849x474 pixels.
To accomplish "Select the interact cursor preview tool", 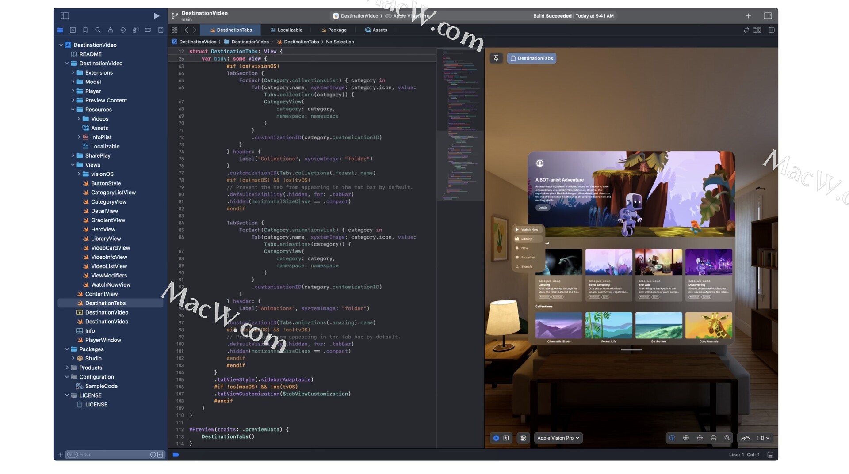I will (x=672, y=438).
